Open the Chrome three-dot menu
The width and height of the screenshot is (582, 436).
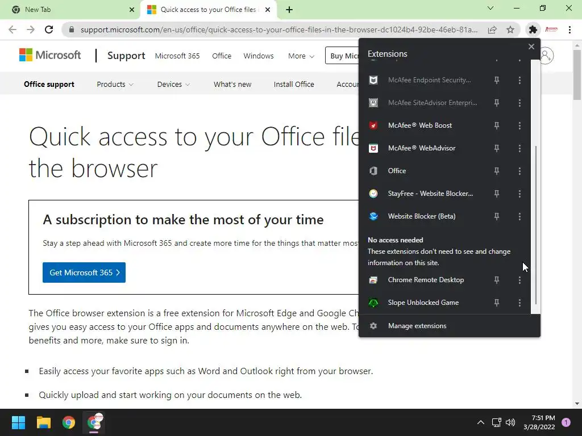point(569,30)
